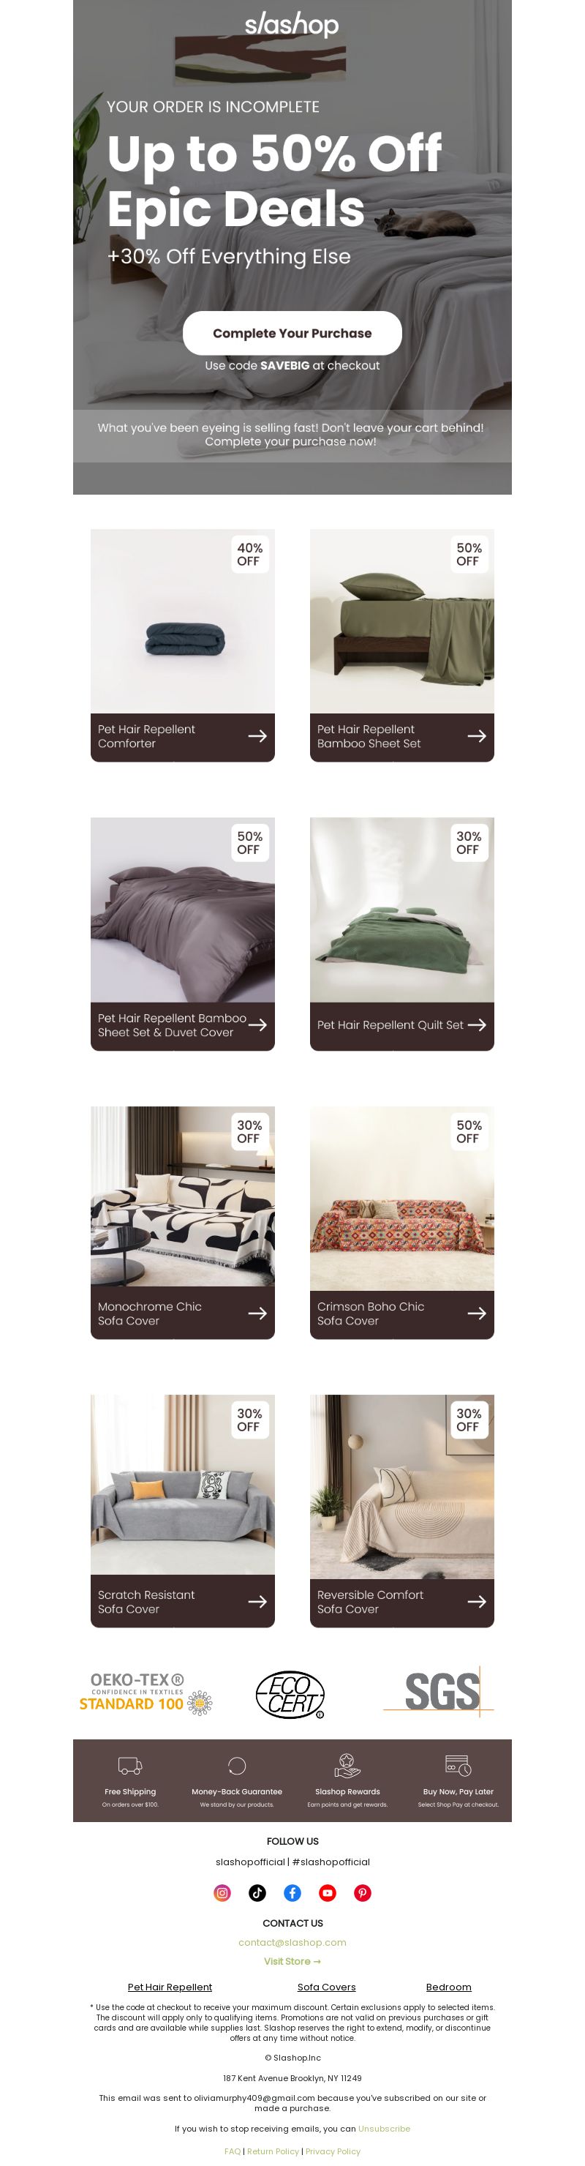
Task: Open the TikTok social icon
Action: [x=257, y=1893]
